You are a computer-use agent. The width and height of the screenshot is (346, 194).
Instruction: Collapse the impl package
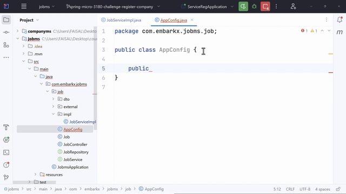[54, 114]
